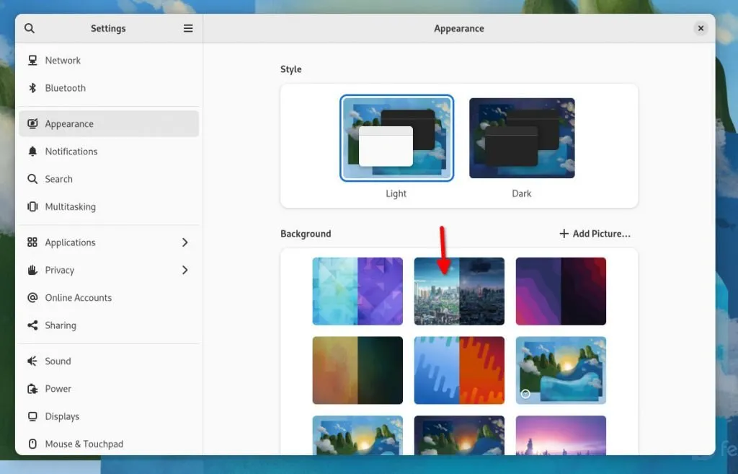Open Power settings via the battery icon

33,388
